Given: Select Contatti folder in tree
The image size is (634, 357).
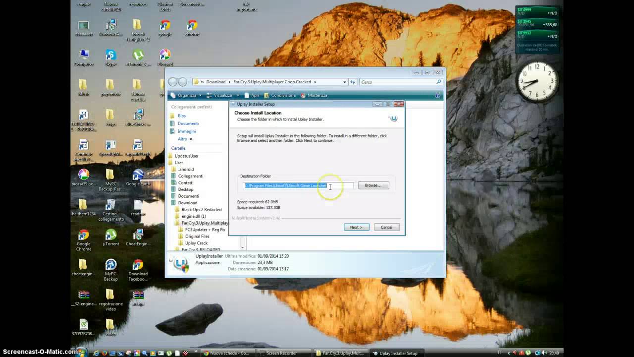Looking at the screenshot, I should [x=186, y=182].
